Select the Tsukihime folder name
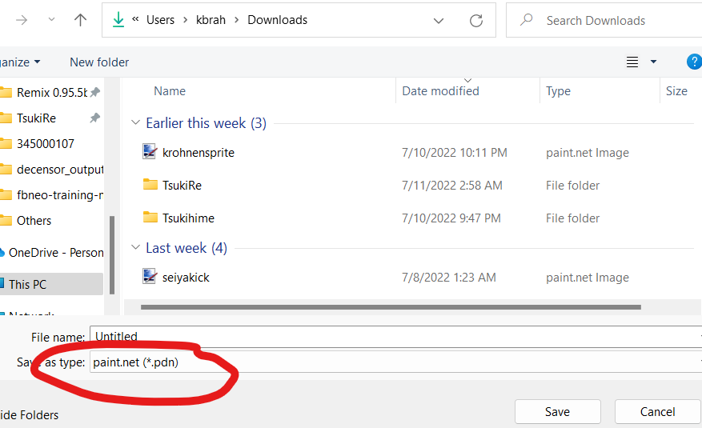702x428 pixels. [188, 218]
